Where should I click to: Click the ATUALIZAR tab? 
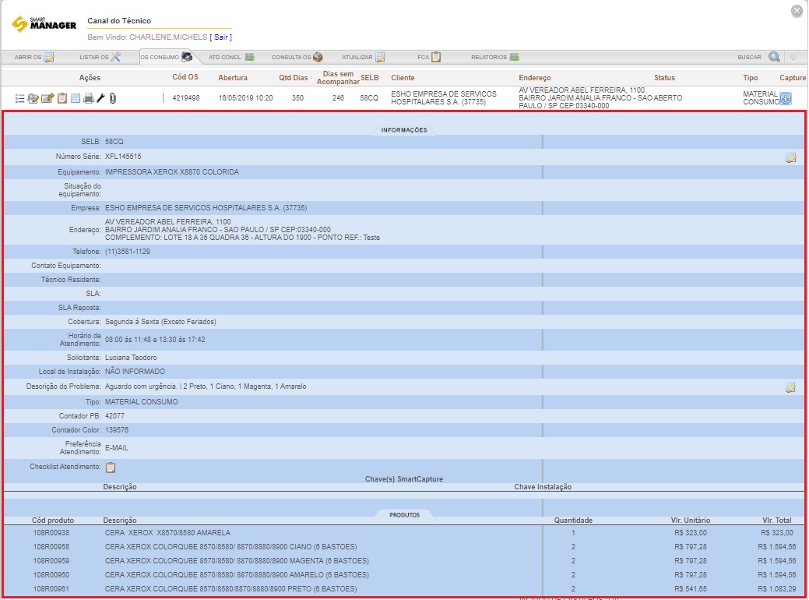click(x=363, y=58)
